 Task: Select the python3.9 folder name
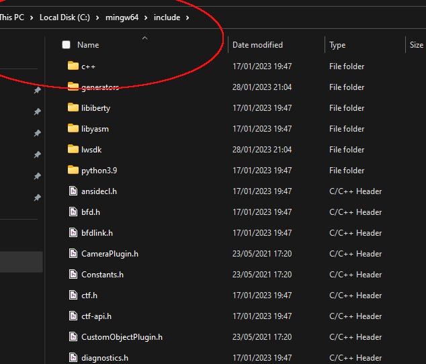pyautogui.click(x=99, y=171)
